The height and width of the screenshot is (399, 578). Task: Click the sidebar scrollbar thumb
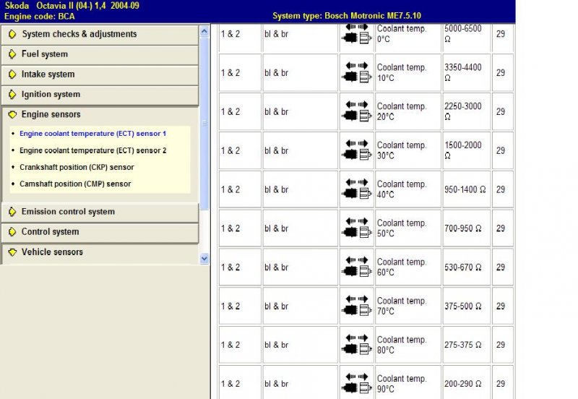(204, 123)
